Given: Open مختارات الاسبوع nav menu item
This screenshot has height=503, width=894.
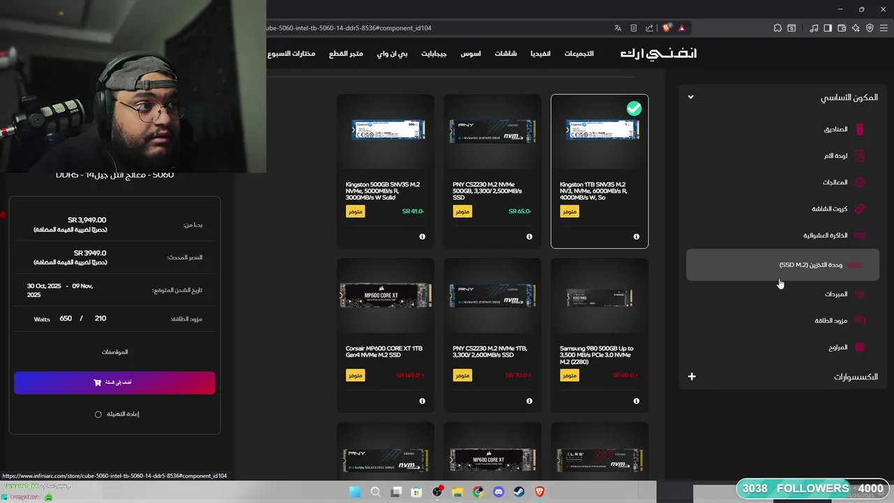Looking at the screenshot, I should click(291, 54).
